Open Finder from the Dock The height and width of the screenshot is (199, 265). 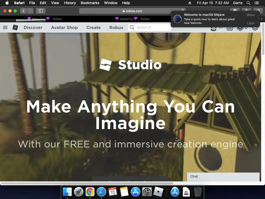(x=67, y=192)
